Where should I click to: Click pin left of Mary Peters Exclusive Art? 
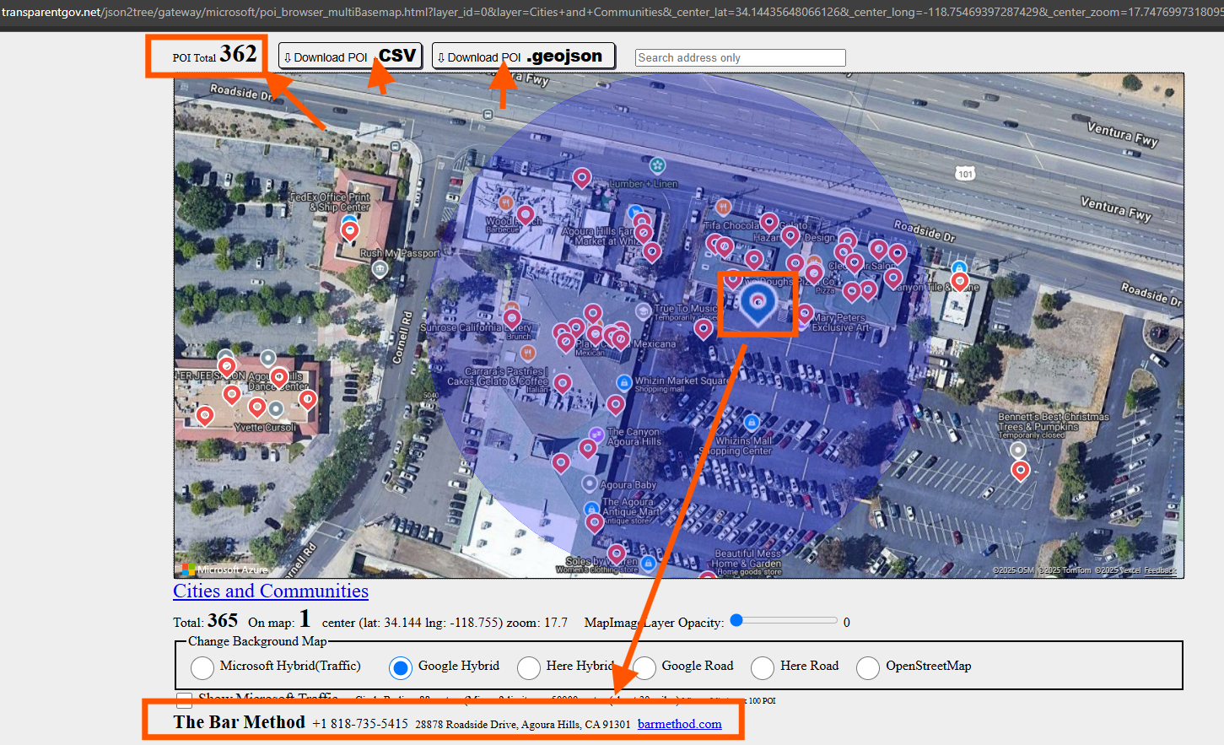point(805,316)
